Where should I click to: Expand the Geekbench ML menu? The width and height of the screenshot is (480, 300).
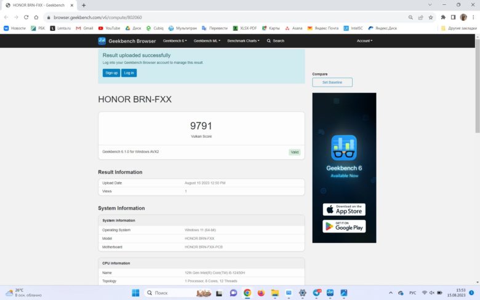(207, 41)
